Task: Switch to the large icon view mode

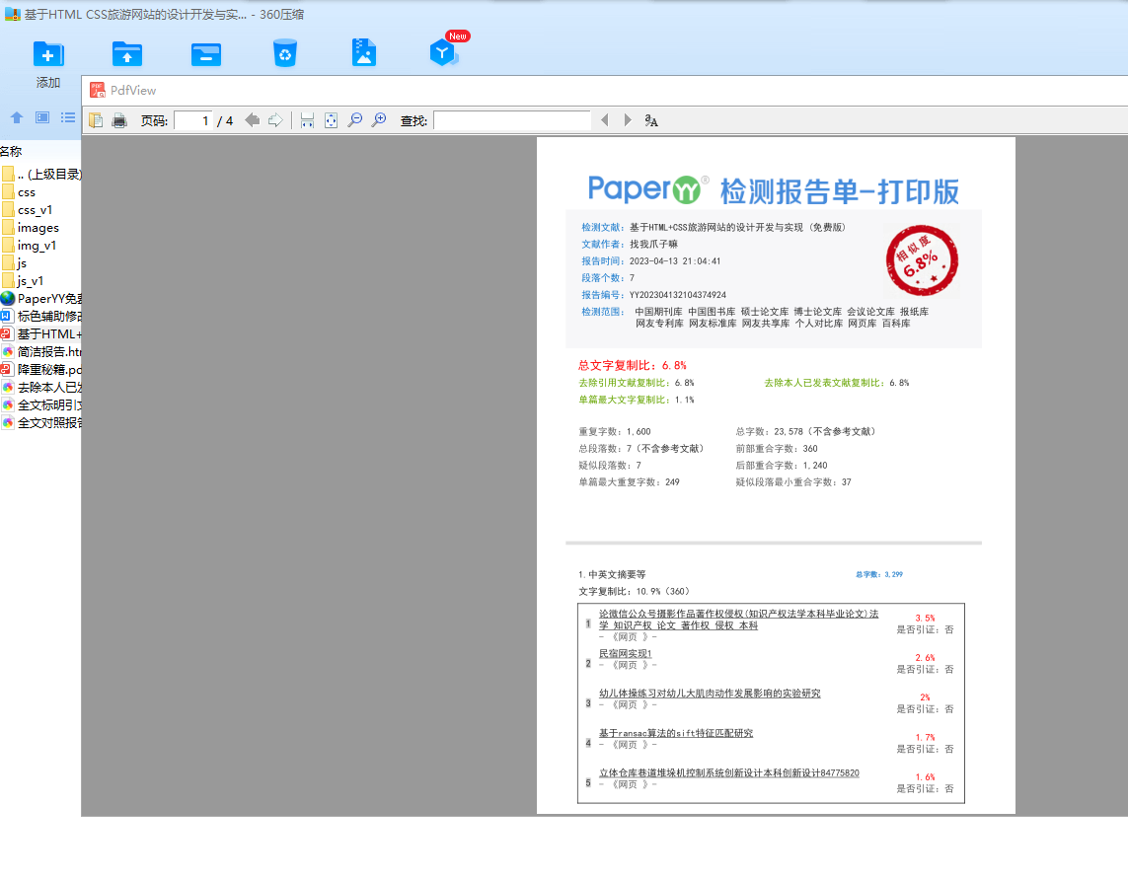Action: tap(42, 117)
